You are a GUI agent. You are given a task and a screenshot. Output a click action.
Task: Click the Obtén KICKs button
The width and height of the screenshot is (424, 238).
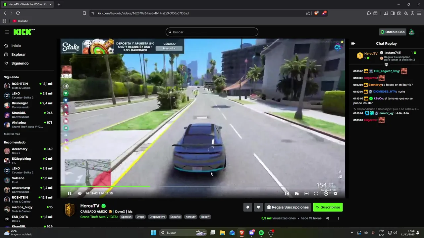(393, 32)
